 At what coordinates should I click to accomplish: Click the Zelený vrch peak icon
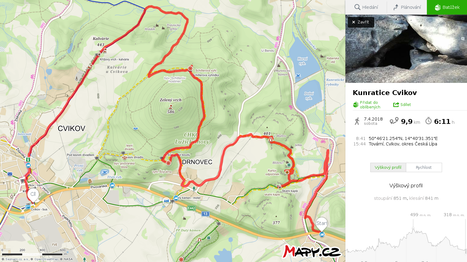tap(171, 107)
